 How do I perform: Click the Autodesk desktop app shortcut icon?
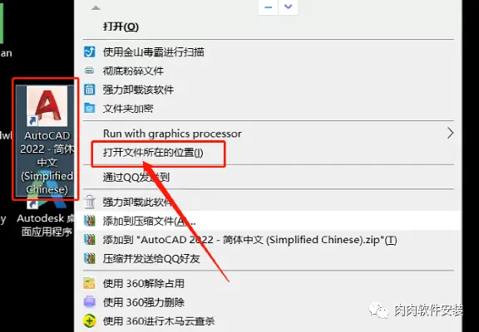(47, 200)
